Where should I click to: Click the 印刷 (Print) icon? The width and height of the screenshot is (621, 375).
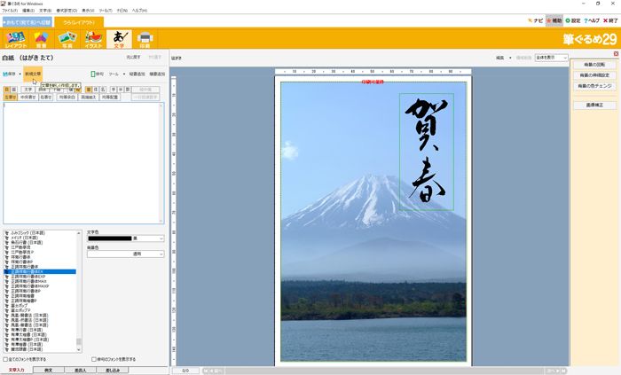pyautogui.click(x=145, y=38)
